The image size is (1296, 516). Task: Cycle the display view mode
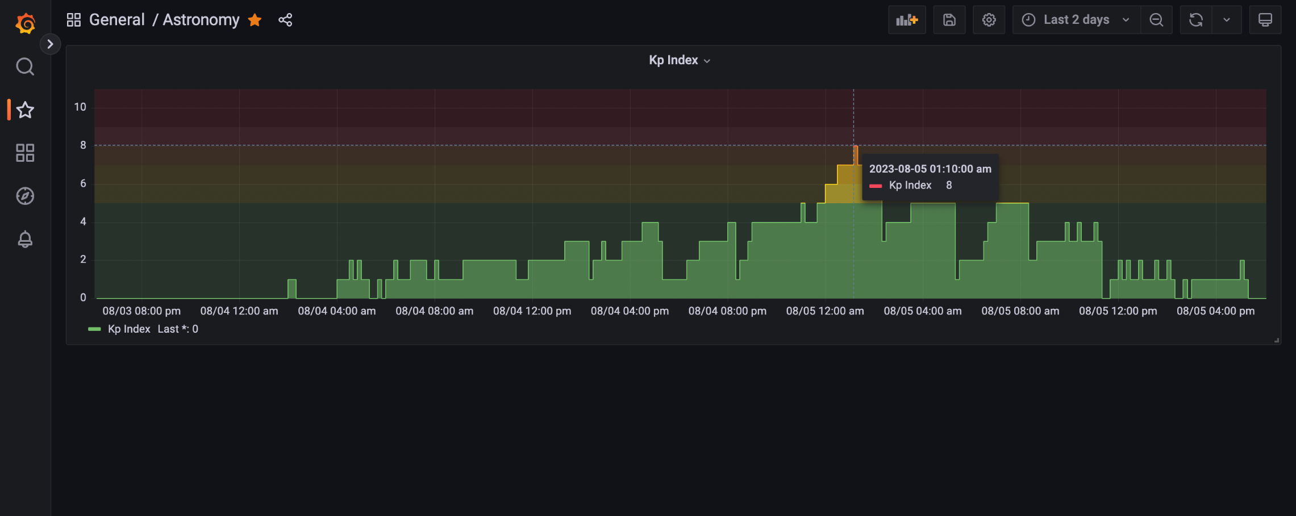click(x=1265, y=20)
